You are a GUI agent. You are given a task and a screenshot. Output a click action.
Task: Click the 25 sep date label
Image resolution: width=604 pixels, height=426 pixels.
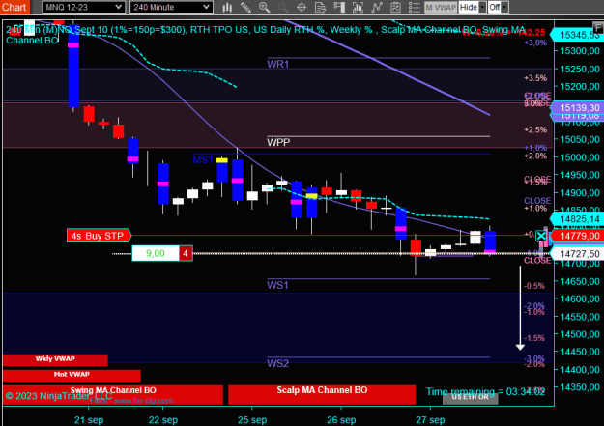[252, 420]
